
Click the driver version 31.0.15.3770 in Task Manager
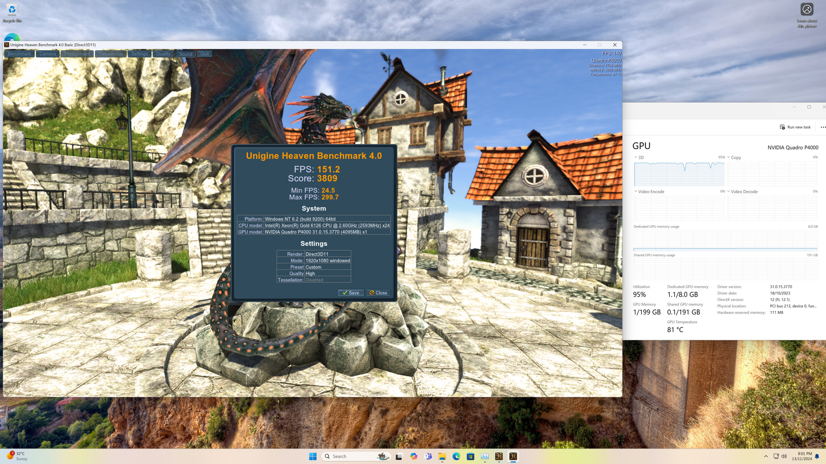tap(781, 287)
